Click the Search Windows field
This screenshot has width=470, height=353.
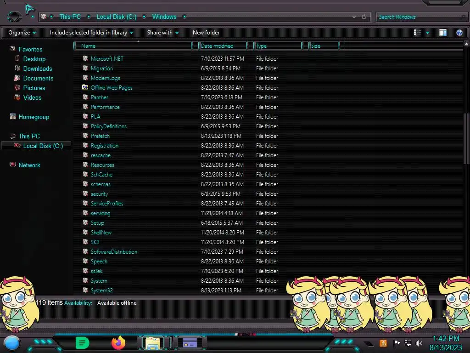pos(421,17)
